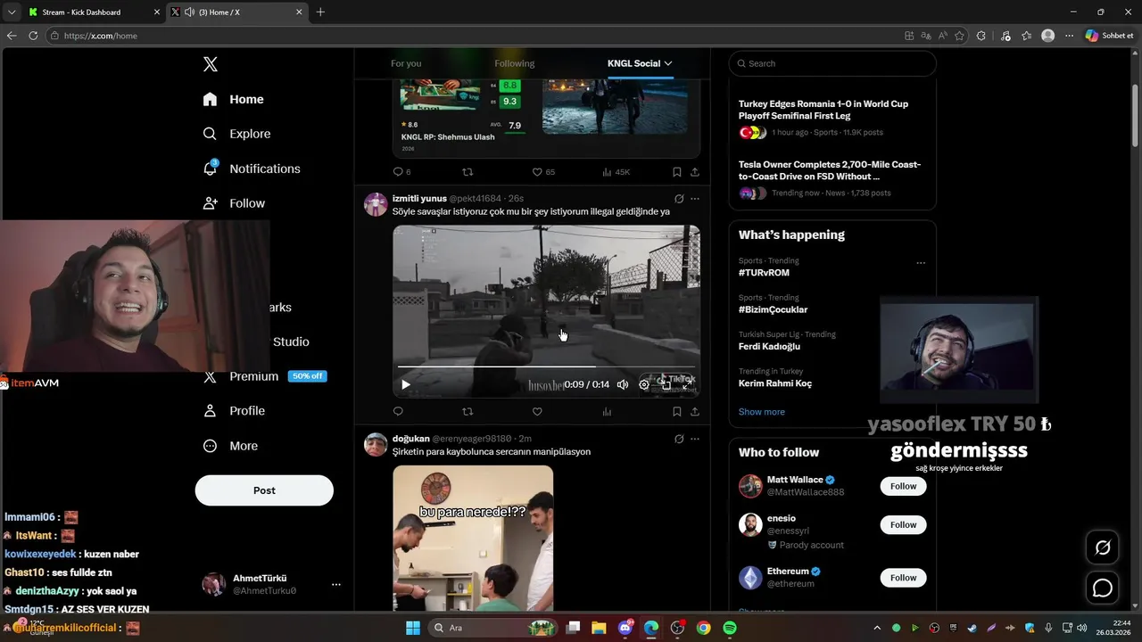
Task: Repost the KNGL RP post
Action: pos(468,172)
